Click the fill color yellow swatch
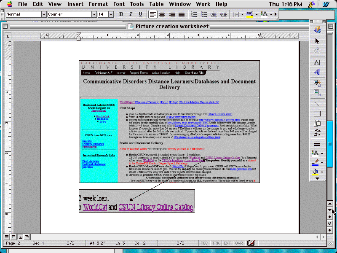337x253 pixels. click(315, 174)
